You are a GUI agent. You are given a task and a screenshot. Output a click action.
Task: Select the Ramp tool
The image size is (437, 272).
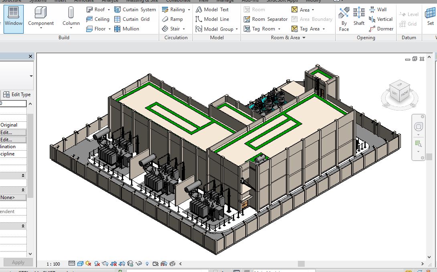(x=172, y=19)
